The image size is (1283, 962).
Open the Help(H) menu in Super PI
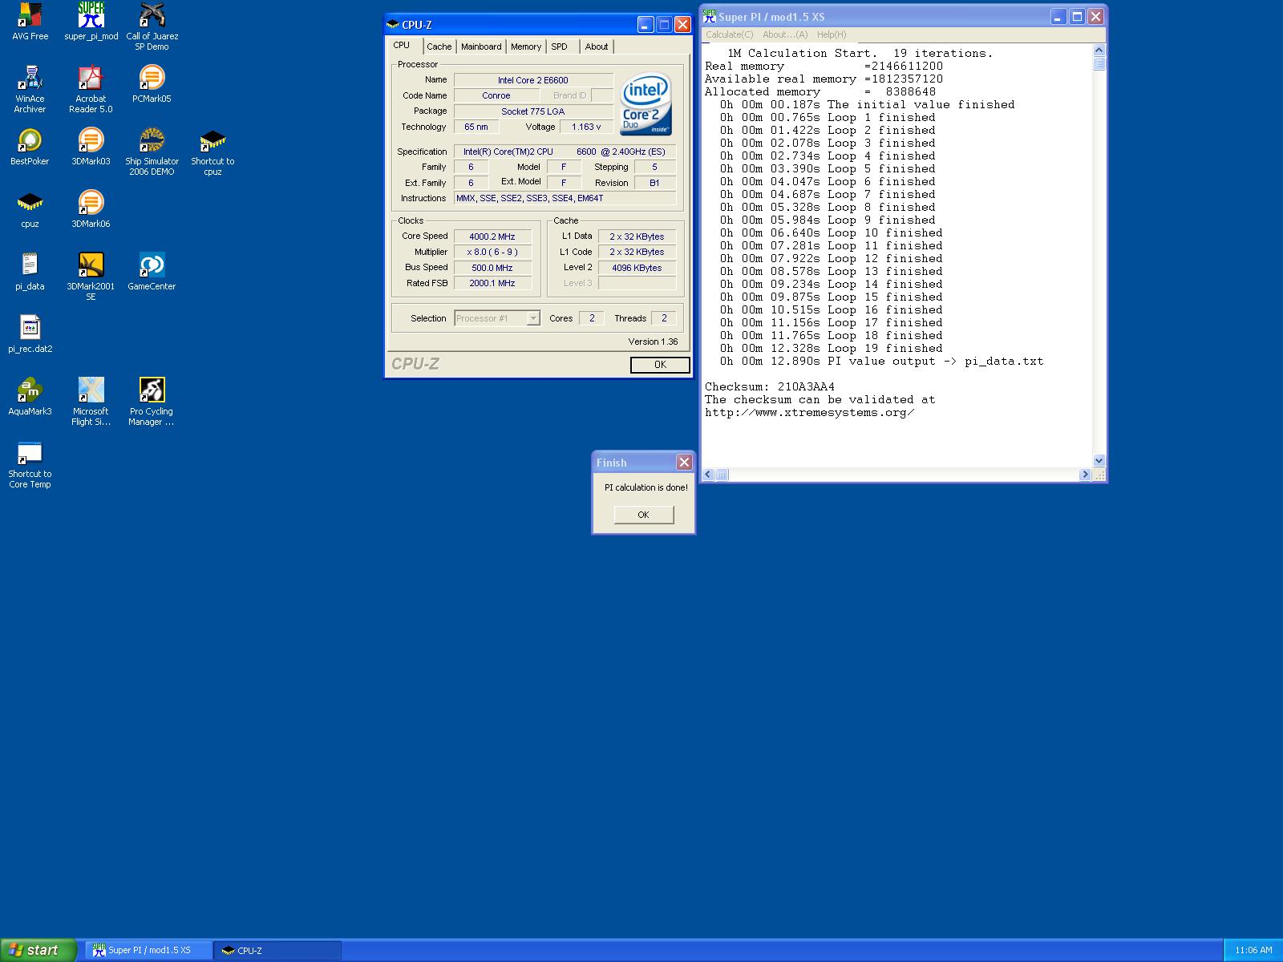pyautogui.click(x=832, y=34)
